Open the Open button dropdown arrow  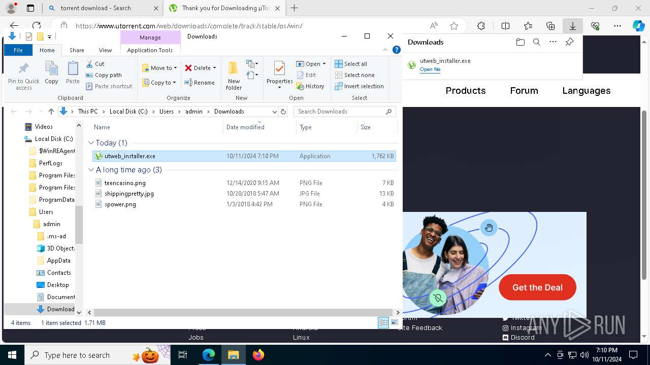(324, 64)
